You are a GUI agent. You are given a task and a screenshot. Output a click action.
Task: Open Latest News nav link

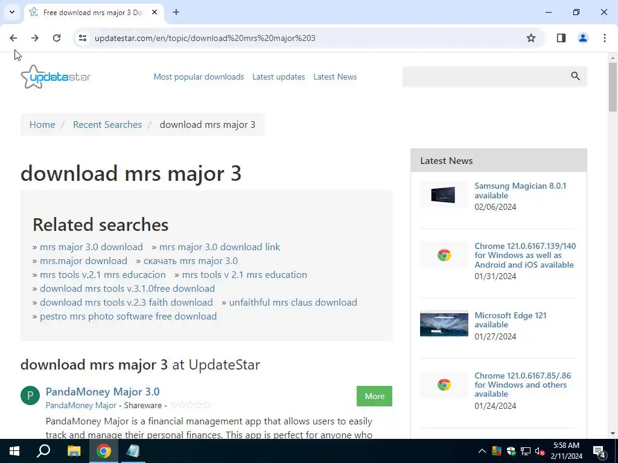pos(335,77)
